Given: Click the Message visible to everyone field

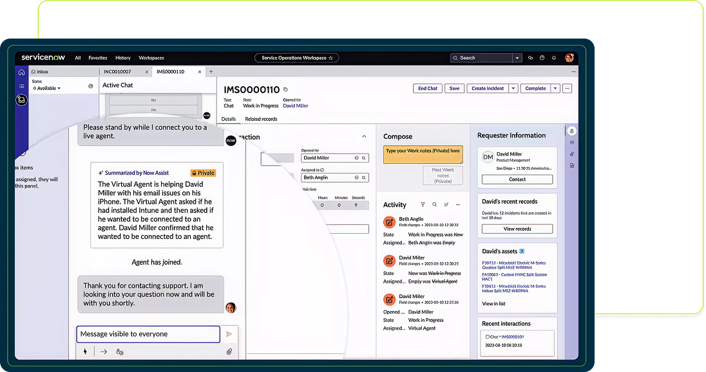Looking at the screenshot, I should pyautogui.click(x=148, y=334).
